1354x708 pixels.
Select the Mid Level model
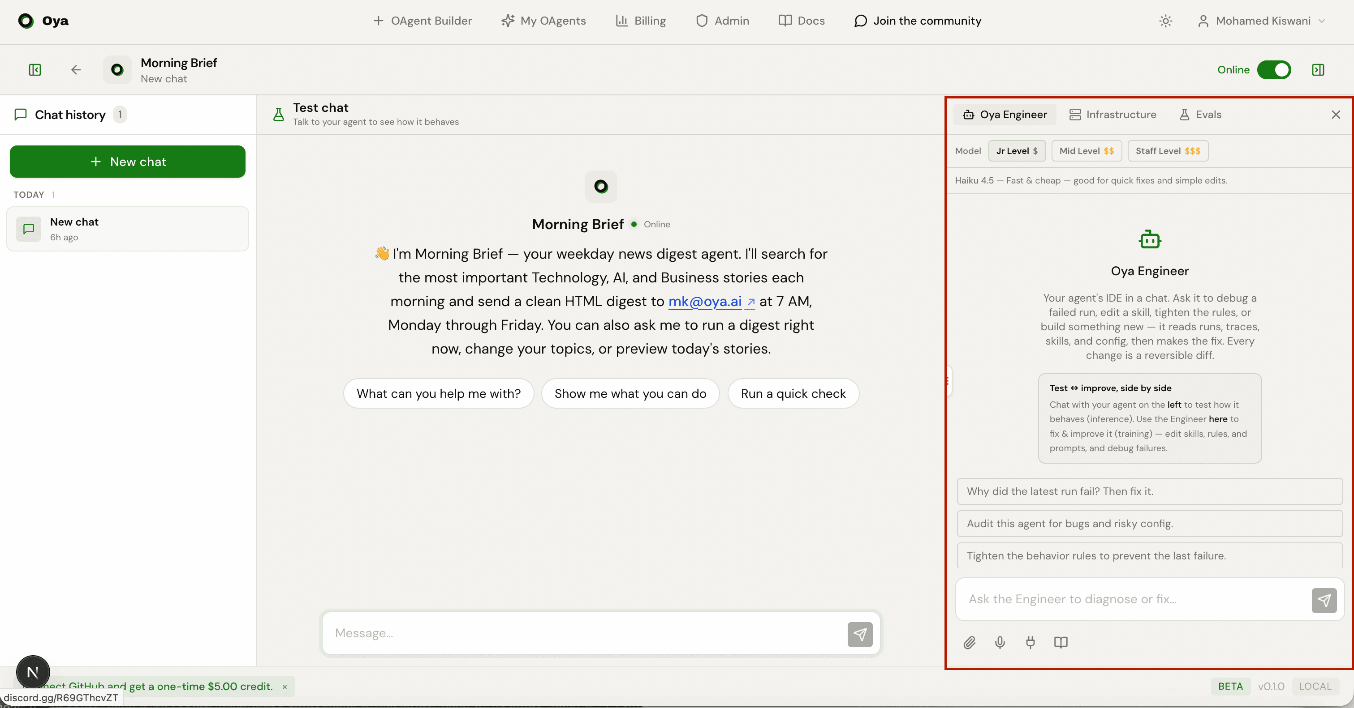1087,151
